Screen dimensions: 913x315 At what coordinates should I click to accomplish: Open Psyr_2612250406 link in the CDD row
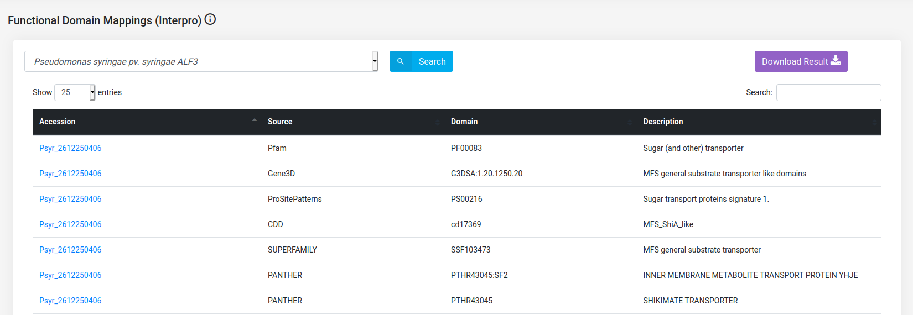coord(70,224)
